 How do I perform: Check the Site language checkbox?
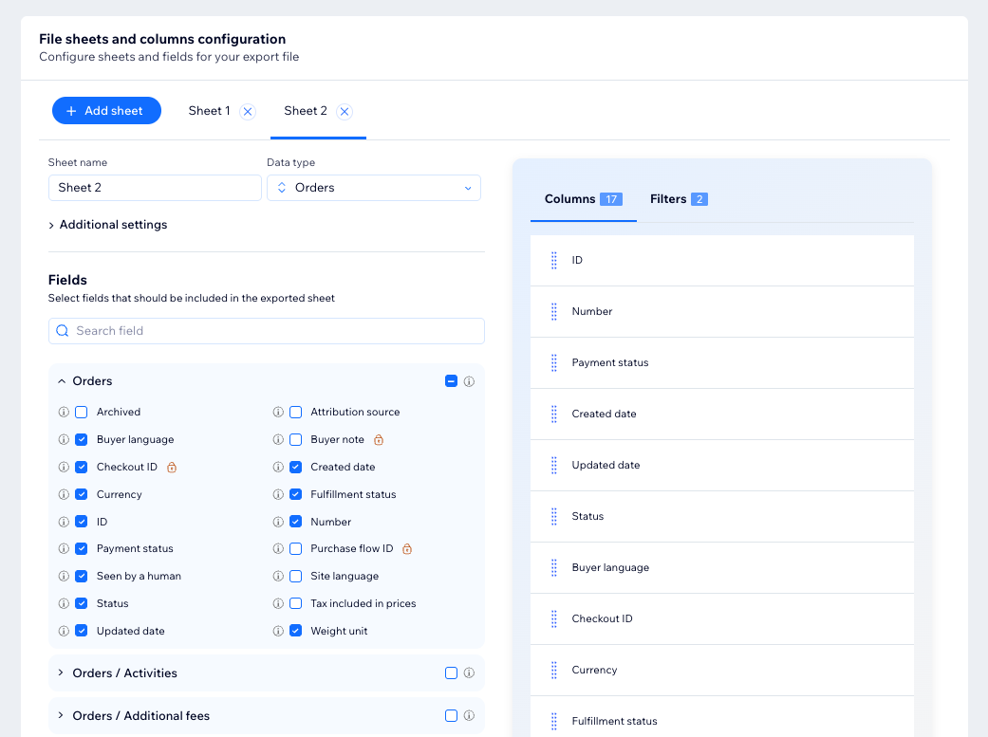[295, 577]
